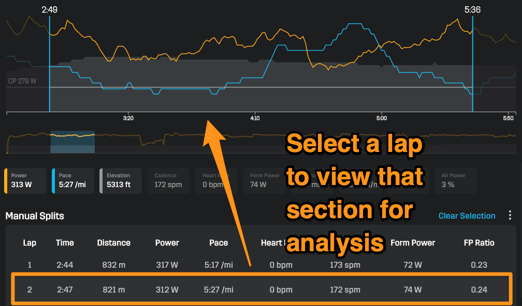Click the 821 m distance cell
Viewport: 522px width, 306px height.
114,290
